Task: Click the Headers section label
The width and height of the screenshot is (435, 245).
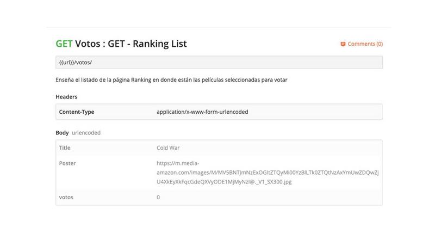Action: tap(66, 97)
